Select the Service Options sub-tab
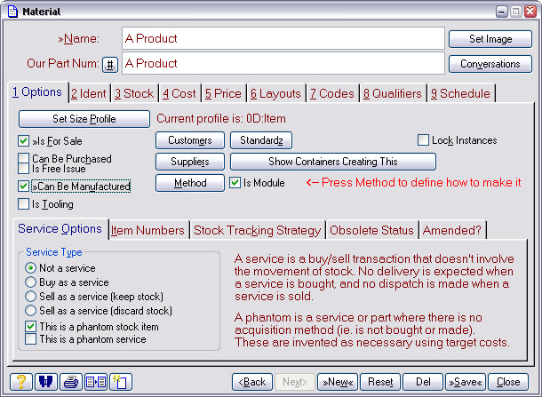The image size is (542, 397). pos(60,229)
